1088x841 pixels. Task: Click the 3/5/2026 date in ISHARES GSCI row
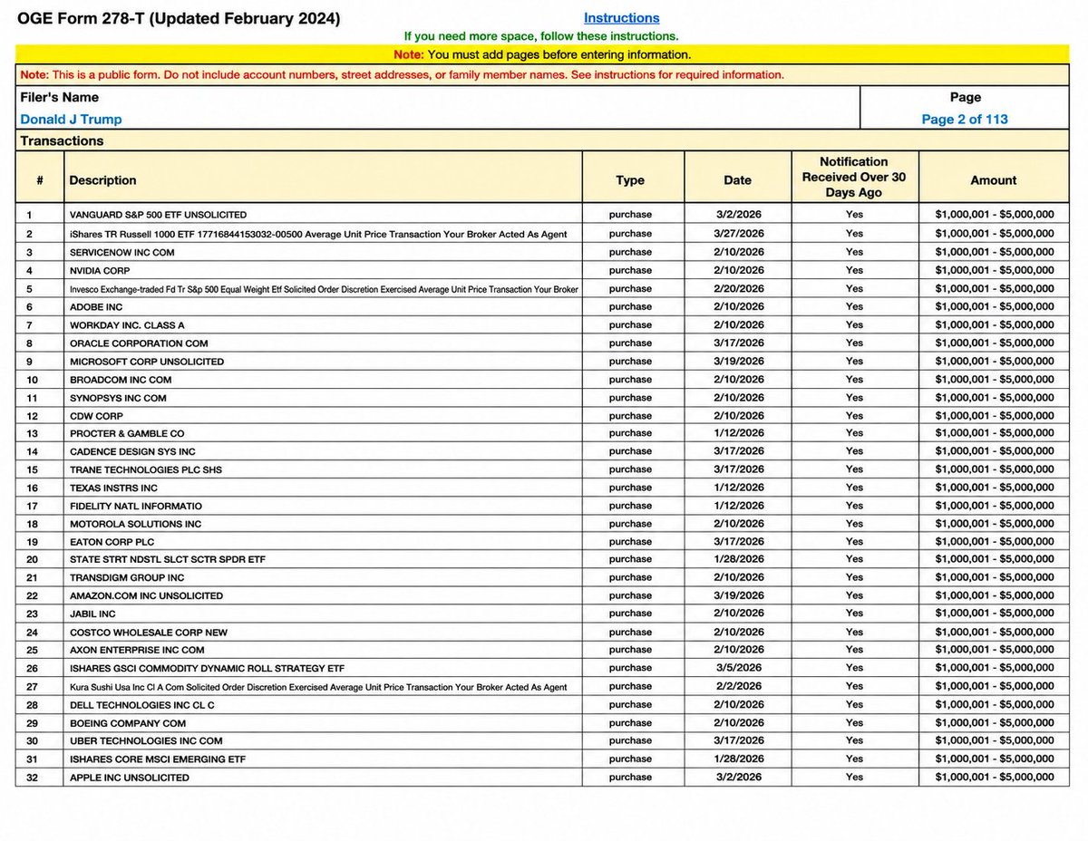pos(738,668)
